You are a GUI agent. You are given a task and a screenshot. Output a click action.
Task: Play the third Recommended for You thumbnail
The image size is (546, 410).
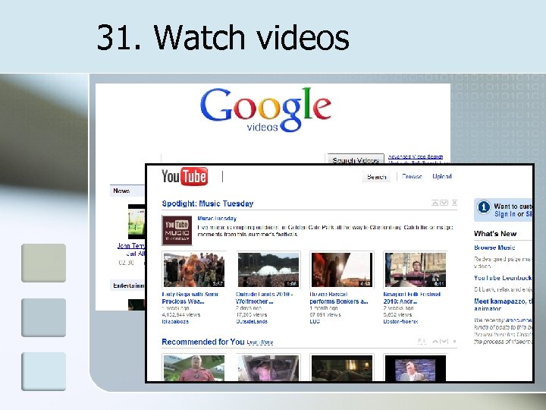[341, 368]
